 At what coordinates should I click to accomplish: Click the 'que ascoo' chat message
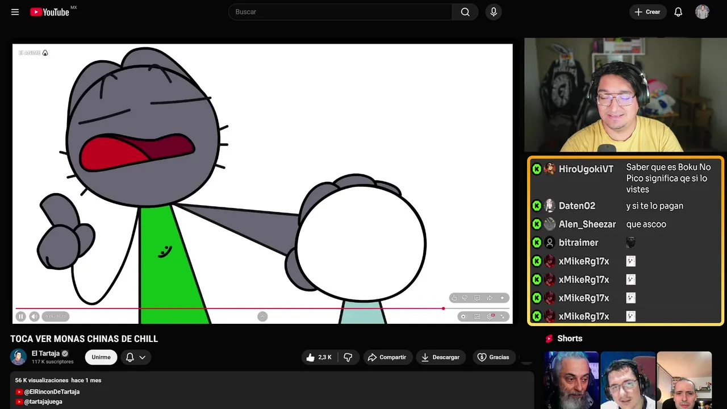[x=646, y=224]
